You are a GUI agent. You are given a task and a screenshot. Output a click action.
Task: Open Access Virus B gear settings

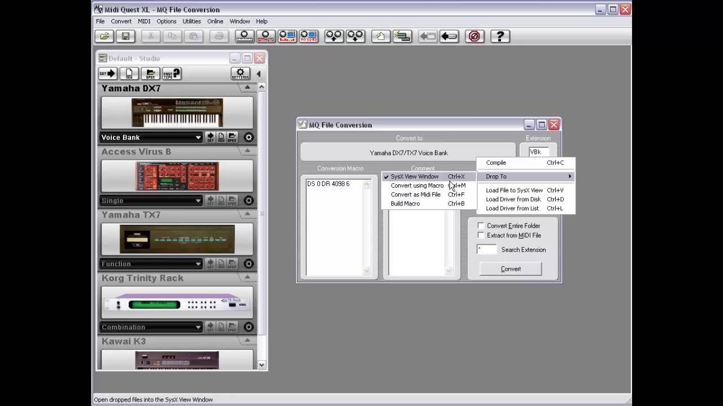(x=249, y=200)
